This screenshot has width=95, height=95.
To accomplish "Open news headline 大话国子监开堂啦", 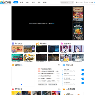I will (46, 69).
